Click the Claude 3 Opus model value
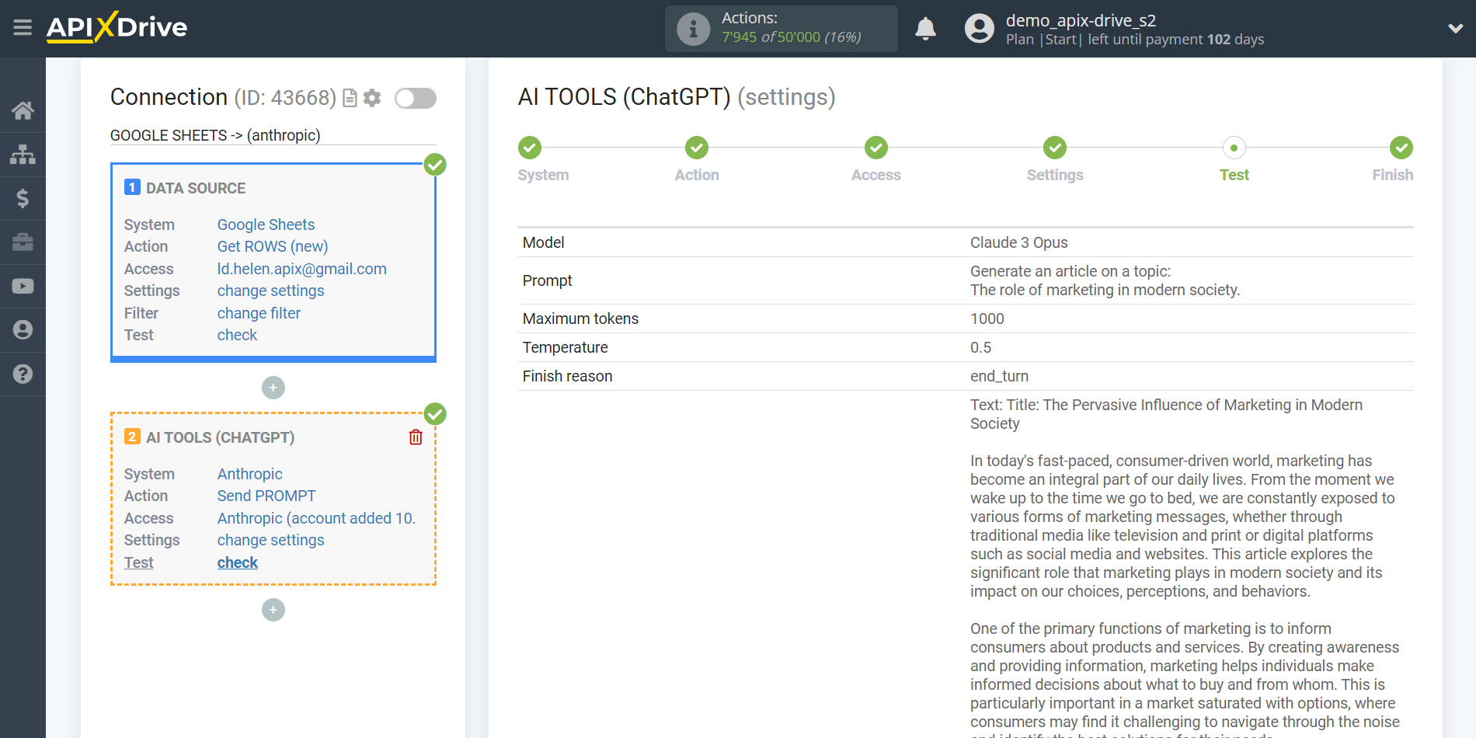This screenshot has height=738, width=1476. (1018, 242)
